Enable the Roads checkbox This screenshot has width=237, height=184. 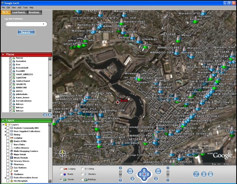[x=61, y=174]
